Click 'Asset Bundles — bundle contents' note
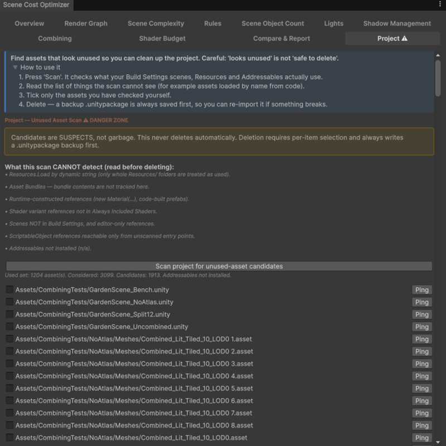 click(x=77, y=187)
